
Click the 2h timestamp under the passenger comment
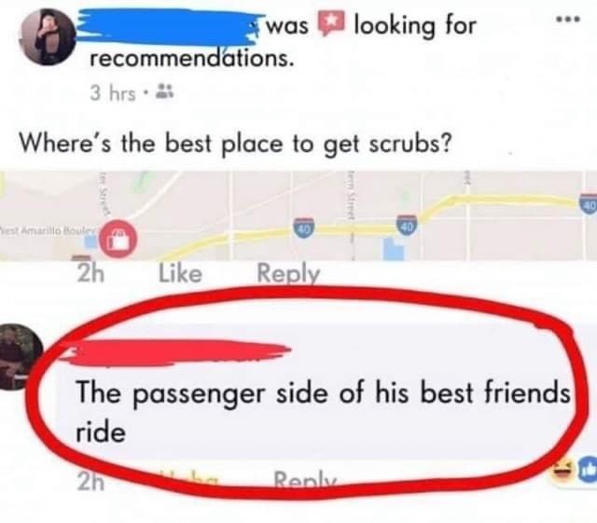click(x=90, y=481)
